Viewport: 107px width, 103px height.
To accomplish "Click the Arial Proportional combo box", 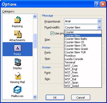I will coord(83,21).
